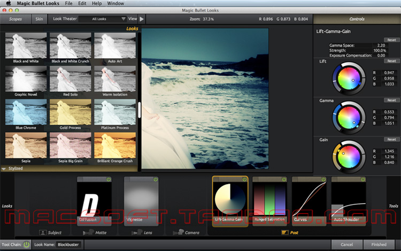The height and width of the screenshot is (251, 401).
Task: Click the Look Theater button
Action: click(65, 19)
